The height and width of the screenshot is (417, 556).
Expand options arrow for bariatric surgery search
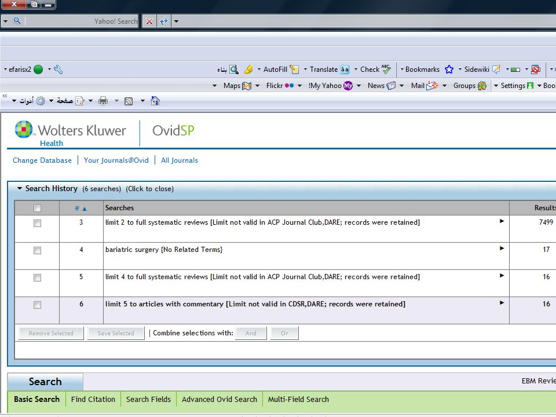502,248
